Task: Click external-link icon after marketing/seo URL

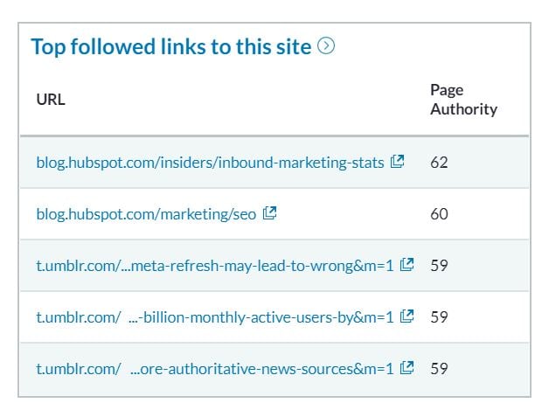Action: [x=269, y=213]
